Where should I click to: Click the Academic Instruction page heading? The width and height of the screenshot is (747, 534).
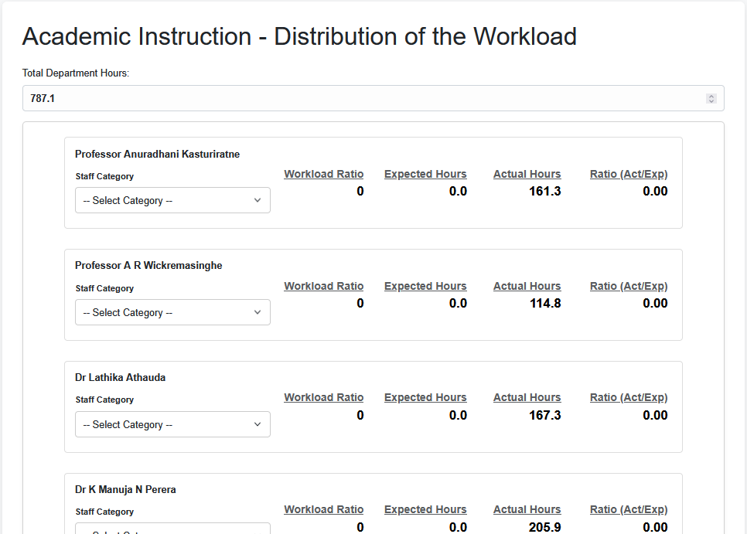pyautogui.click(x=299, y=36)
